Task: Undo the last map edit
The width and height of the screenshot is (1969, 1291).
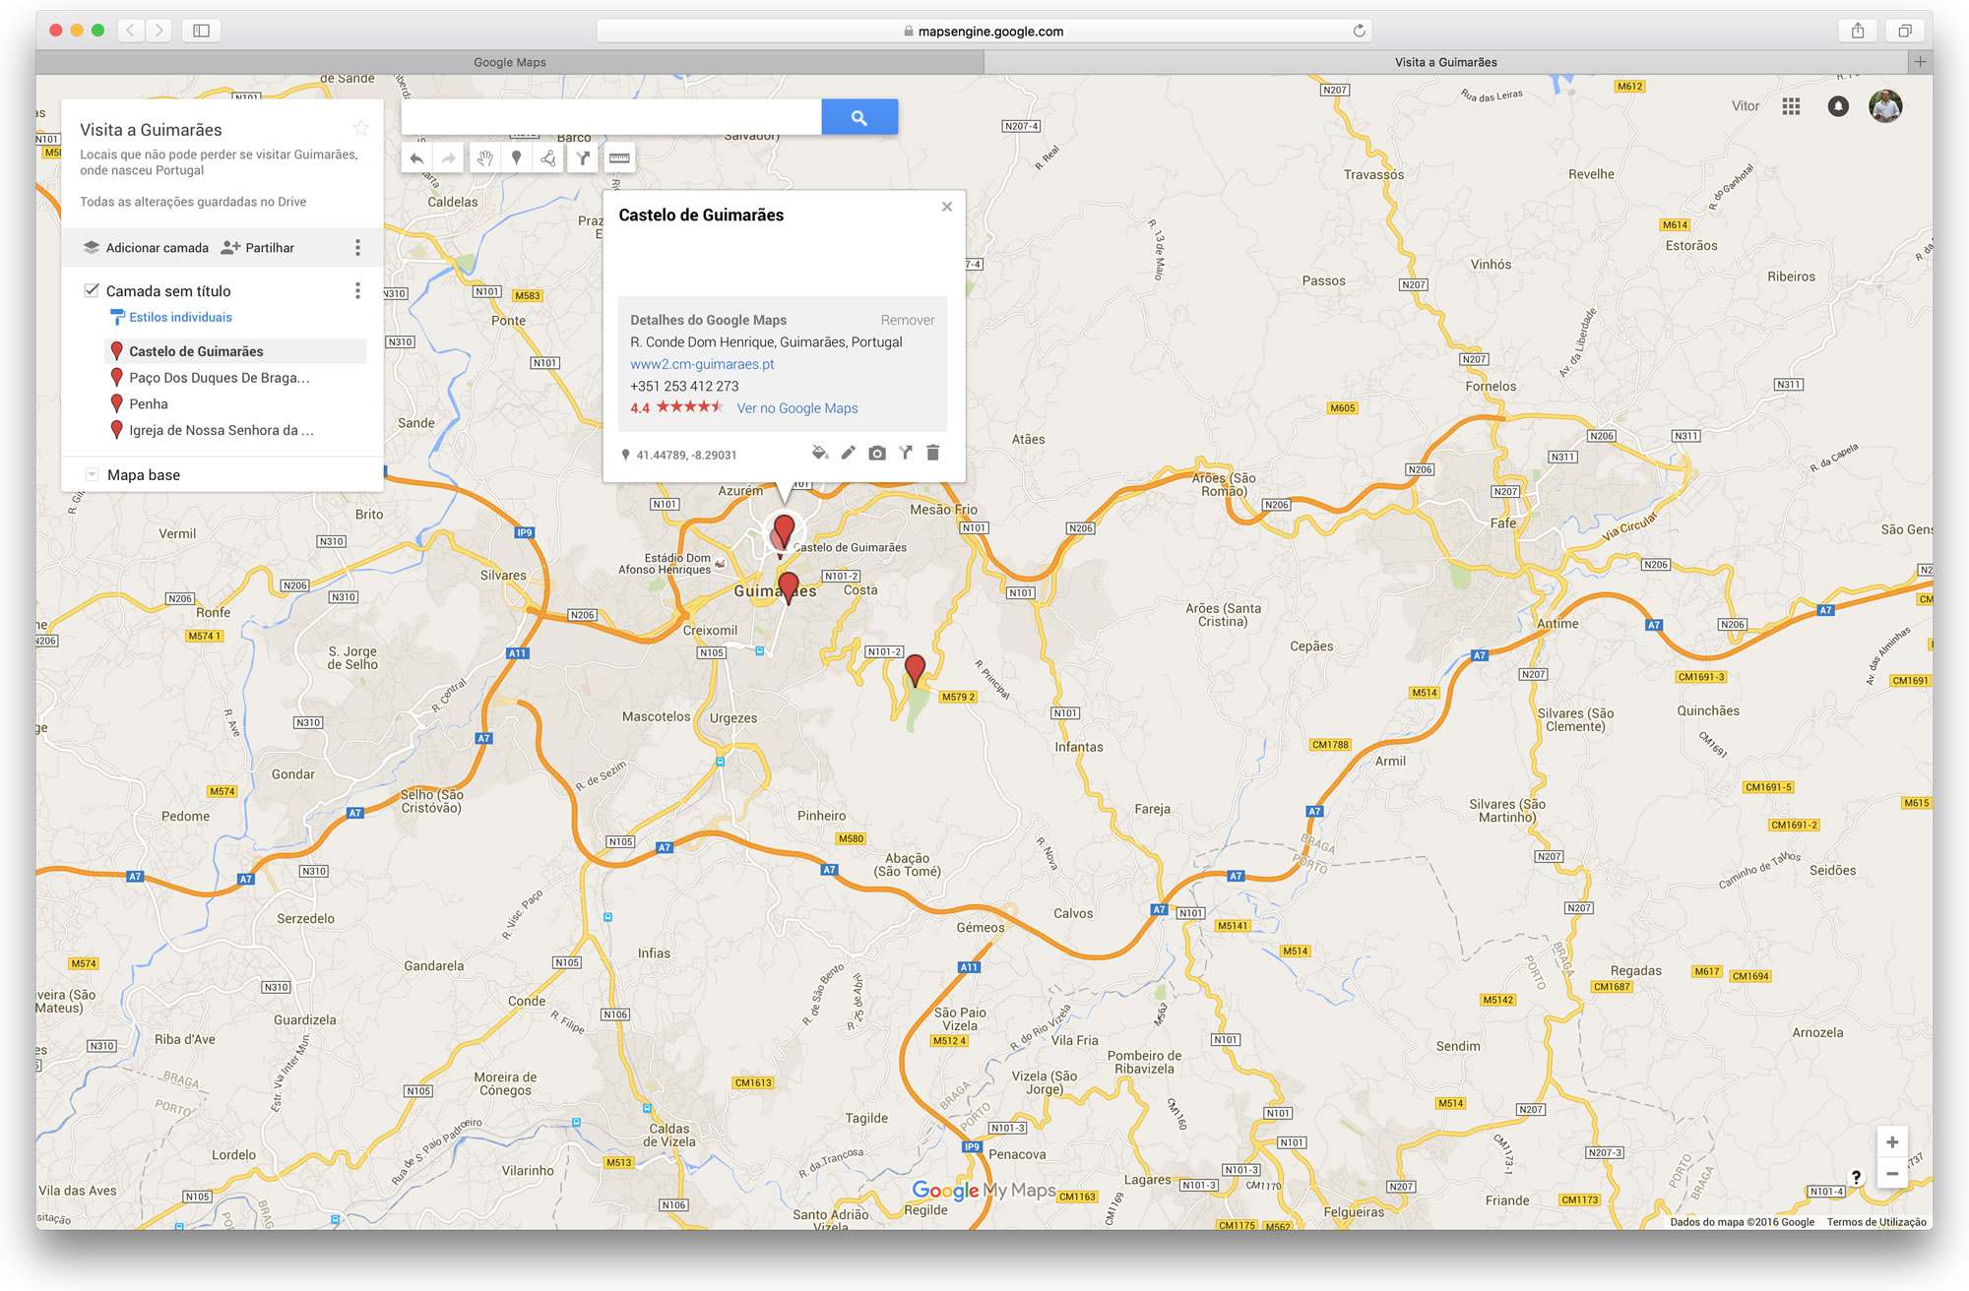Action: click(416, 157)
